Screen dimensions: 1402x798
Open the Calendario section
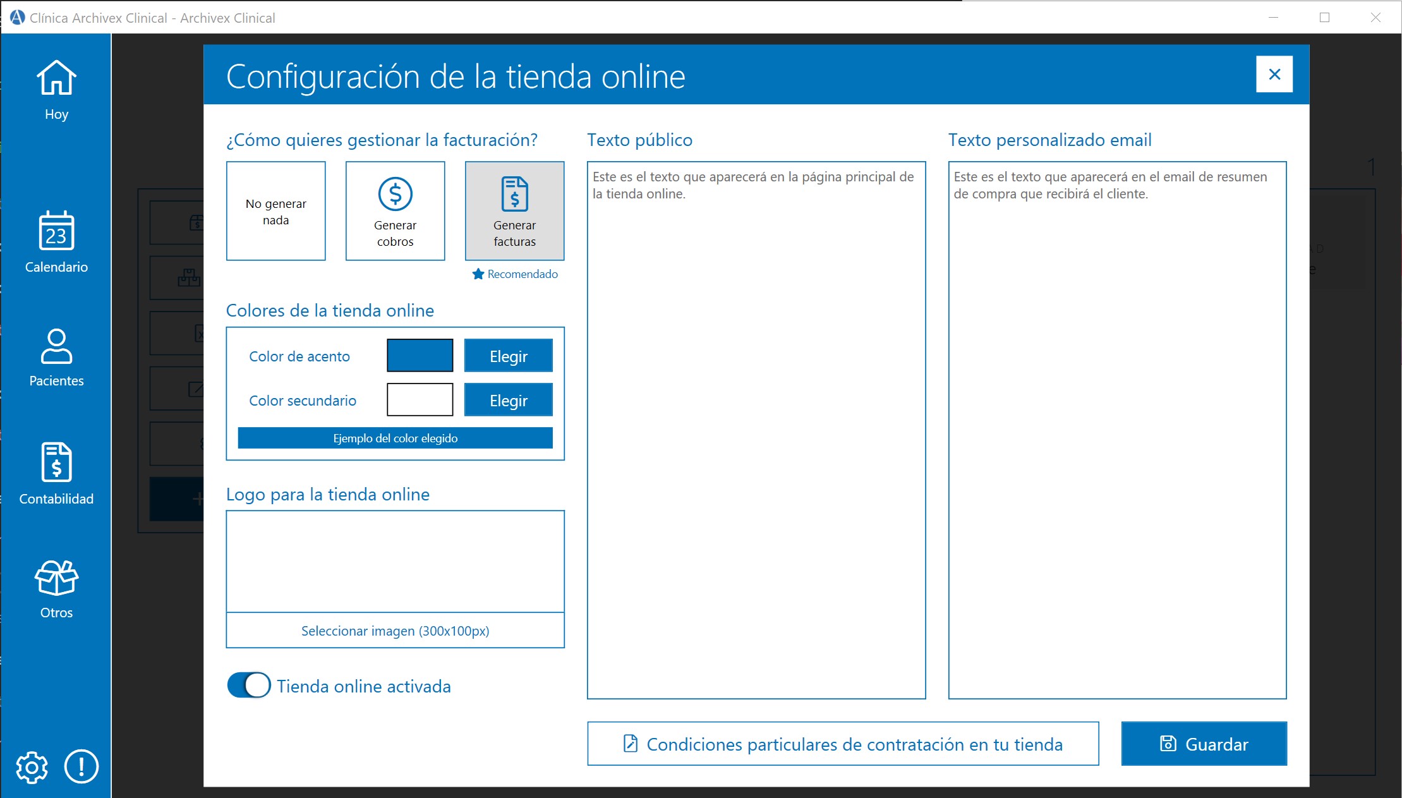tap(56, 241)
